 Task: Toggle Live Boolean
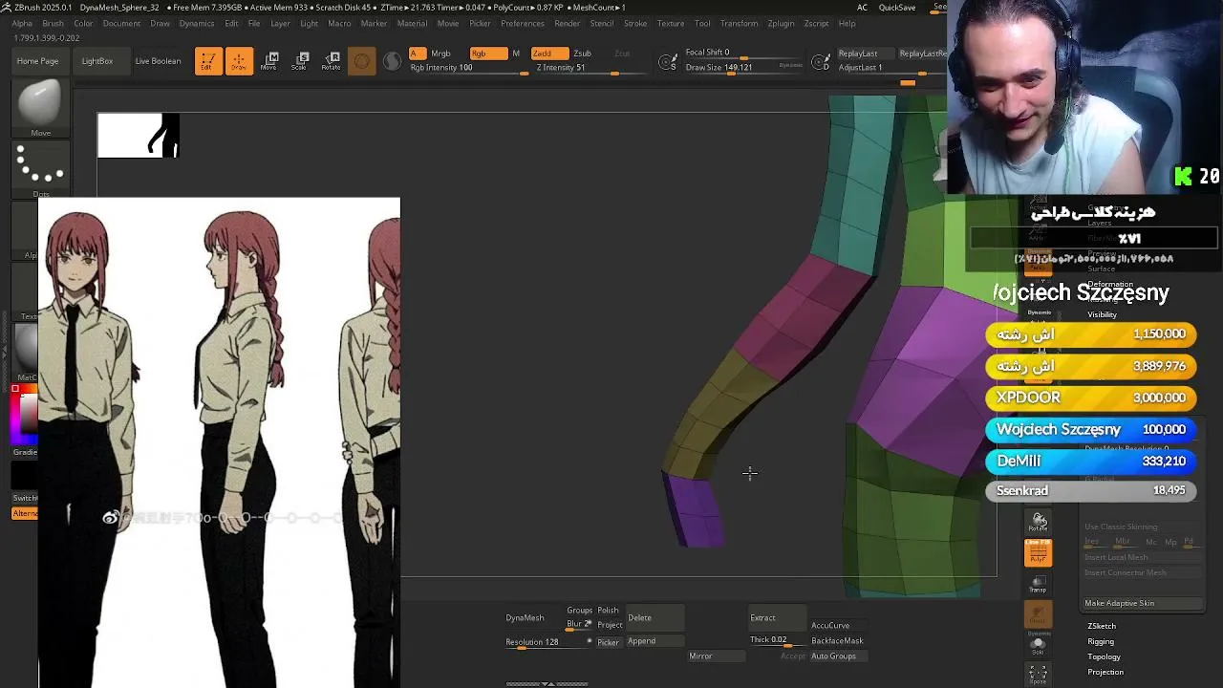click(158, 61)
